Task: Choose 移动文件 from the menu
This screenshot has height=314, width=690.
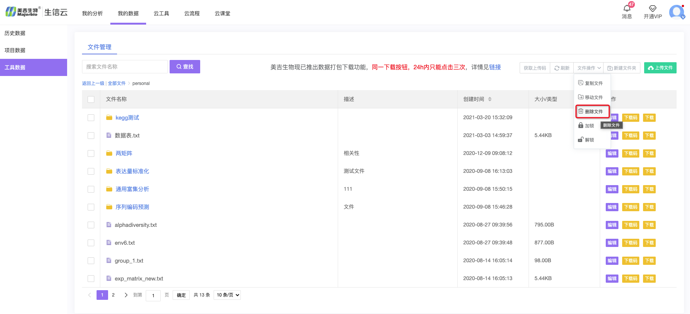Action: (590, 97)
